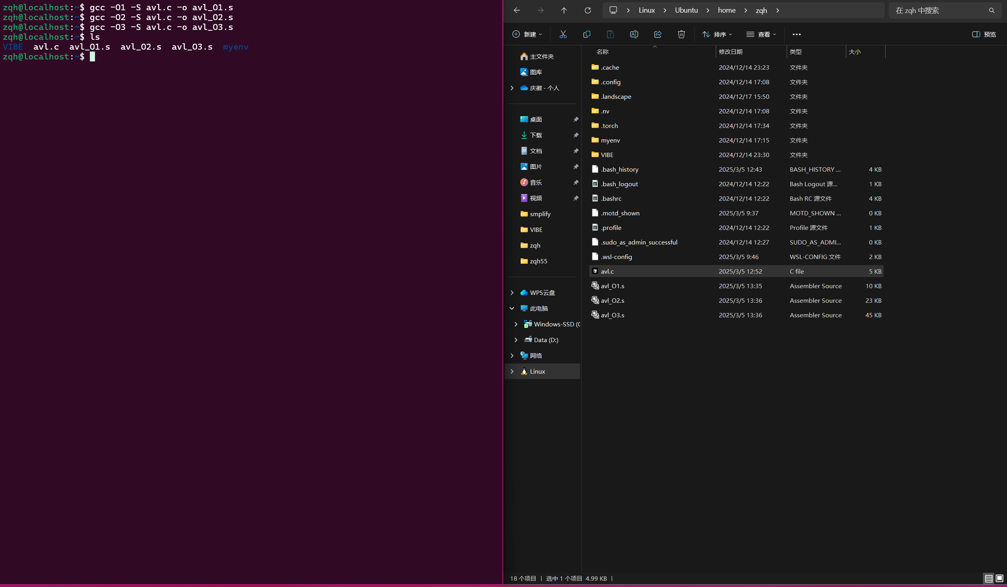Click the Delete trash icon

(x=681, y=34)
